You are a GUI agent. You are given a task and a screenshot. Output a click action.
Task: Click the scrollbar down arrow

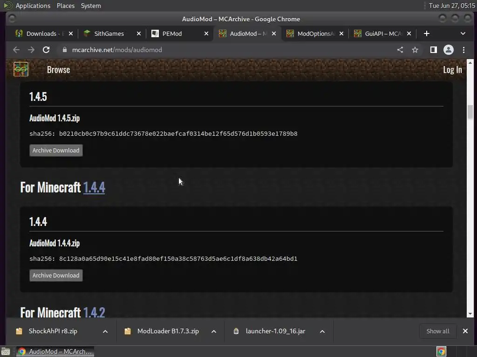[x=470, y=314]
